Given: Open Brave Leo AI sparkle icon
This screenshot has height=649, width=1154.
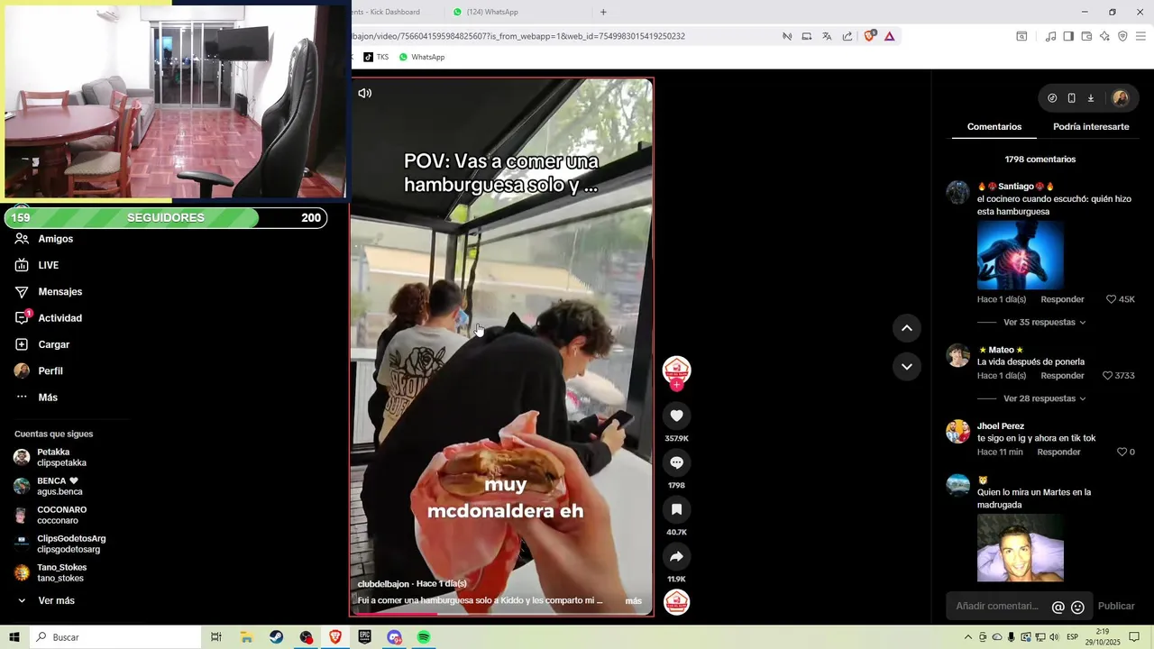Looking at the screenshot, I should (x=1104, y=36).
